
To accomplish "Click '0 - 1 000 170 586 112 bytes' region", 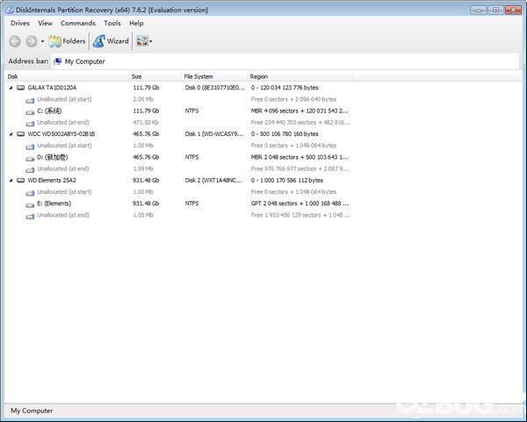I will 287,180.
